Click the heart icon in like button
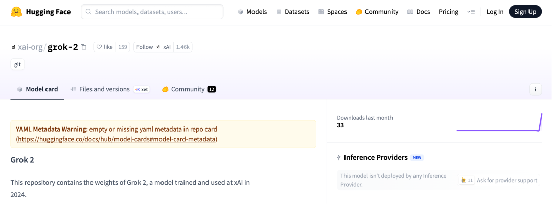The height and width of the screenshot is (204, 552). [x=99, y=47]
